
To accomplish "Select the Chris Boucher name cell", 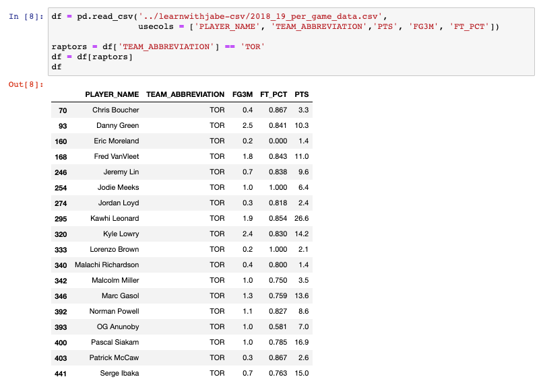I will (x=116, y=110).
